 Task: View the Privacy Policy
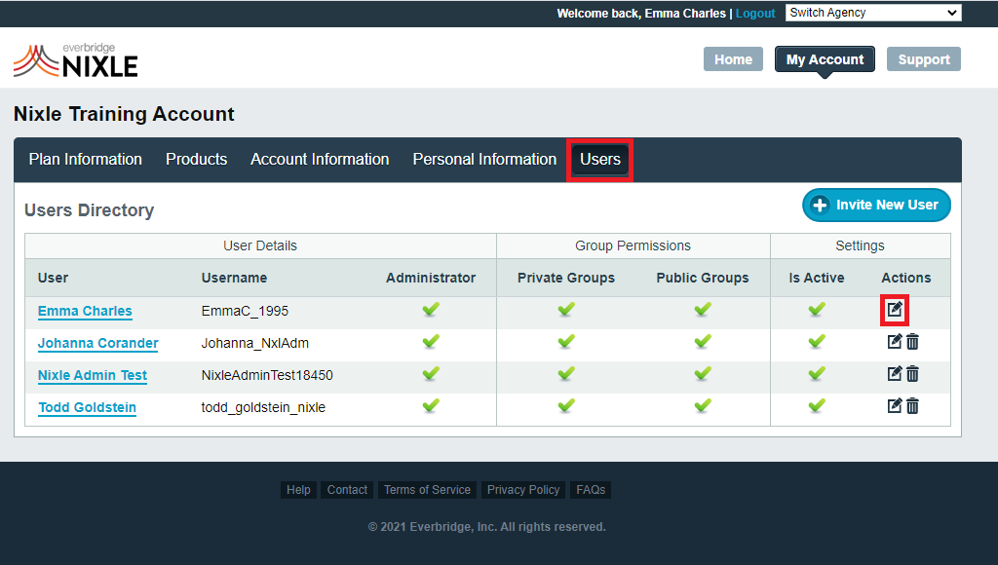point(523,490)
